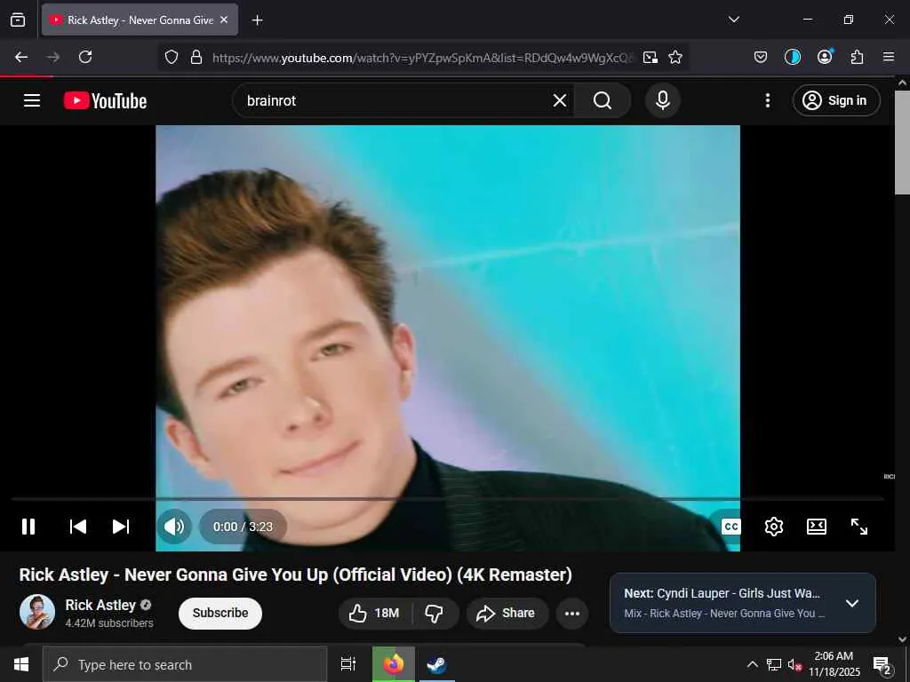Viewport: 910px width, 682px height.
Task: Open more actions ellipsis under video
Action: coord(572,613)
